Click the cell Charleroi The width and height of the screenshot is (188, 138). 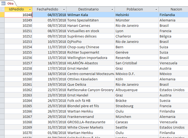(137, 36)
